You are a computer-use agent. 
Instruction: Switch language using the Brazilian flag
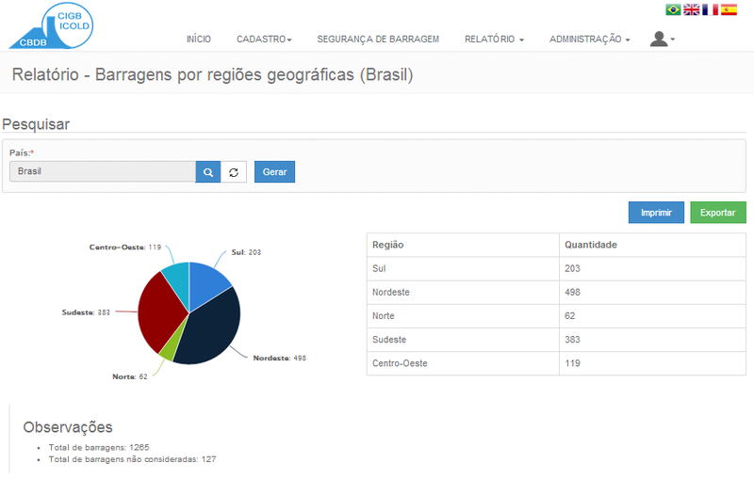click(673, 9)
